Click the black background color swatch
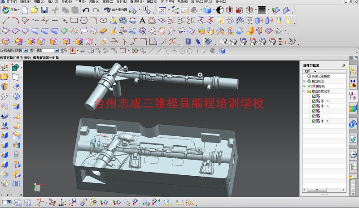This screenshot has width=359, height=208. 262,10
